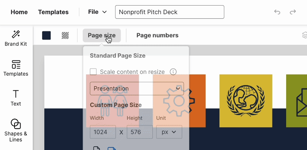The image size is (307, 150).
Task: Expand the Presentation page size dropdown
Action: pyautogui.click(x=137, y=89)
